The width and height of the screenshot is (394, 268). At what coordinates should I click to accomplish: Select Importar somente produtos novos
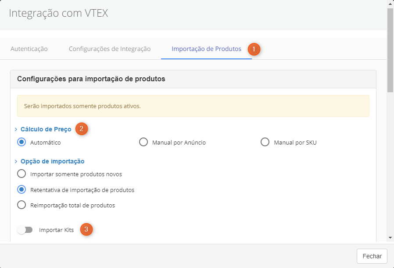(21, 174)
